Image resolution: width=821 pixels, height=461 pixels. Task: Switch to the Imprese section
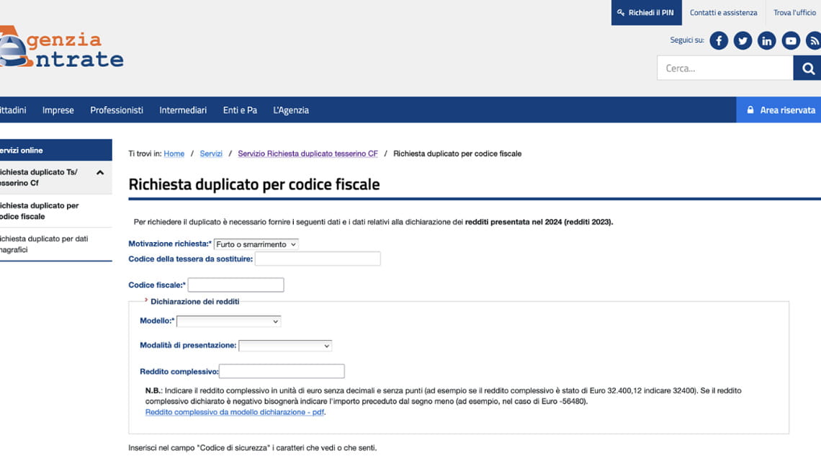point(58,109)
